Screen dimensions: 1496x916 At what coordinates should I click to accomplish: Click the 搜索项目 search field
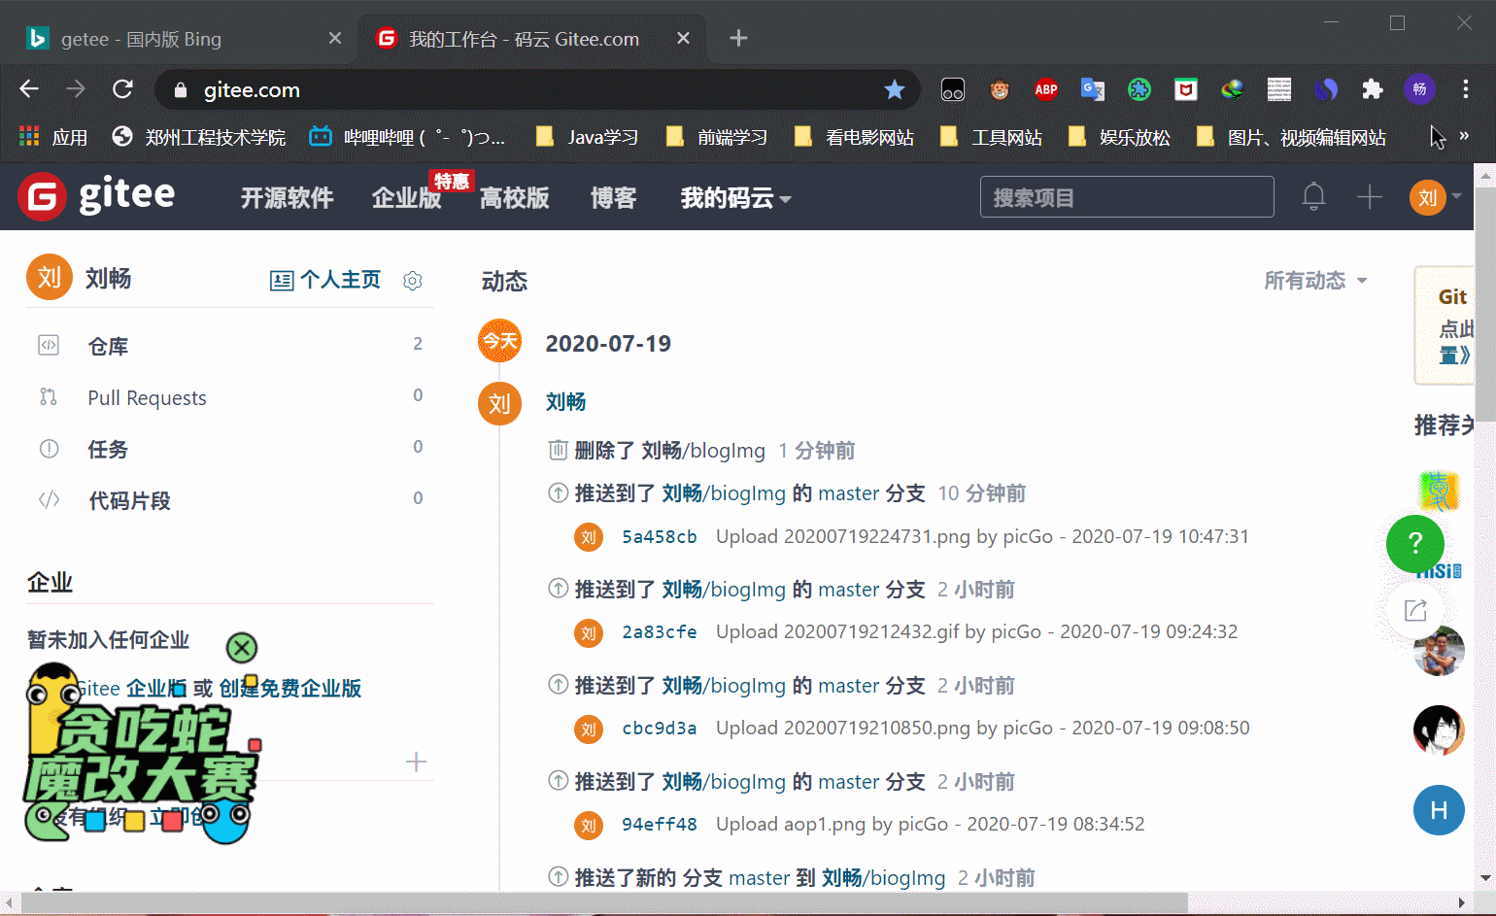[1127, 197]
